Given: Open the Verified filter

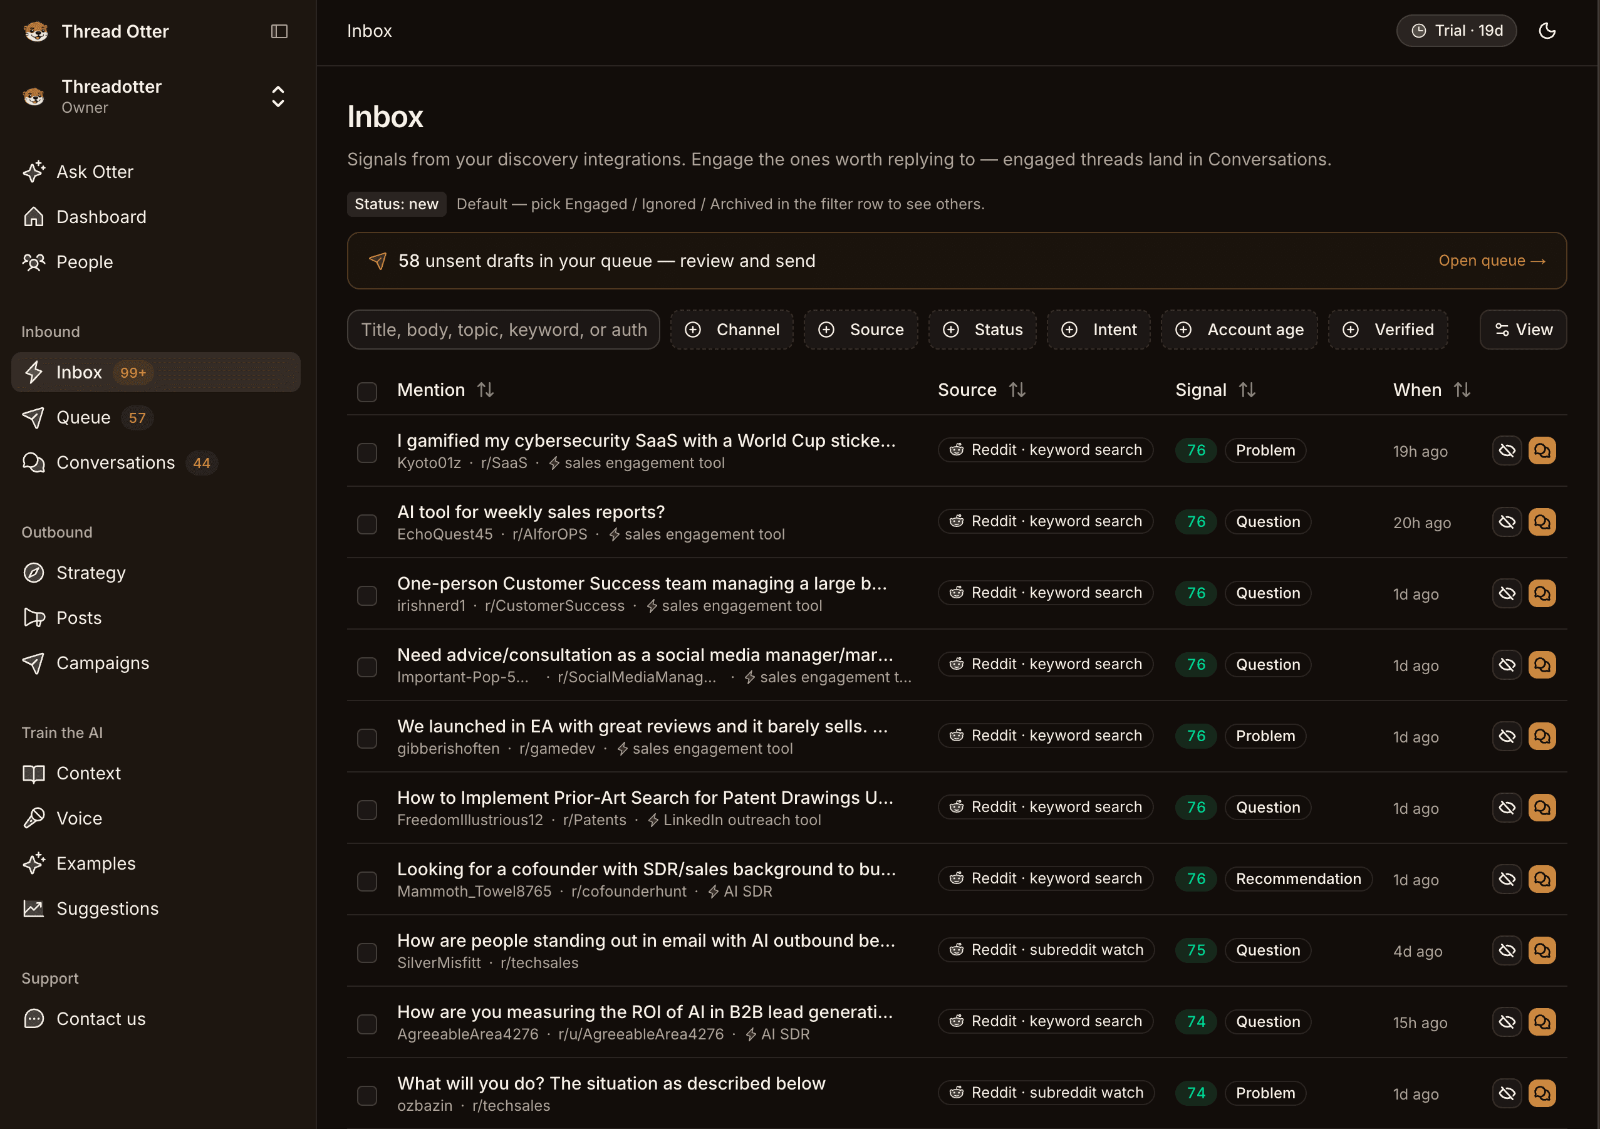Looking at the screenshot, I should (1388, 330).
